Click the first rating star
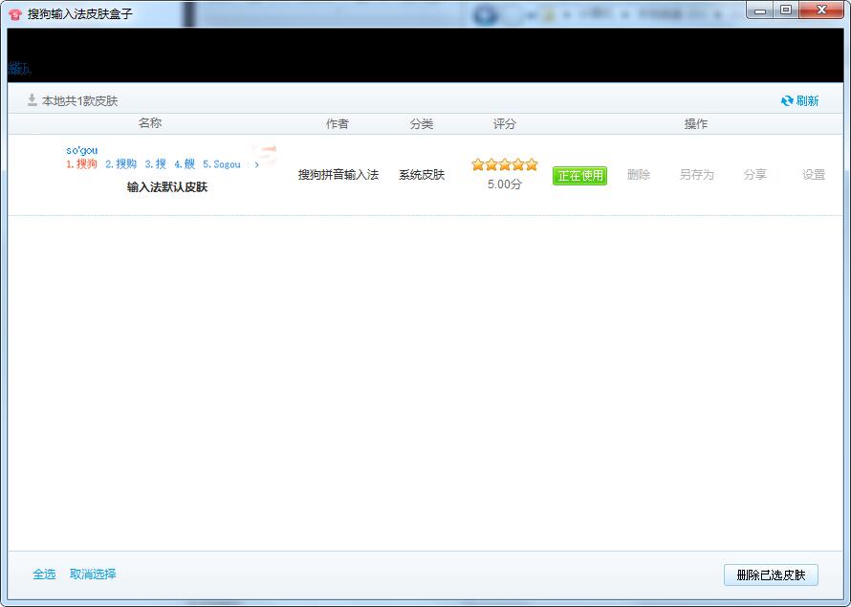The image size is (851, 607). coord(477,163)
